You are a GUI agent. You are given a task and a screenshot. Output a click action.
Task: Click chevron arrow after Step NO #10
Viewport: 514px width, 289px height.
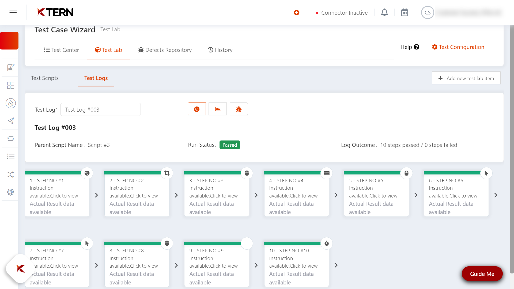point(336,265)
